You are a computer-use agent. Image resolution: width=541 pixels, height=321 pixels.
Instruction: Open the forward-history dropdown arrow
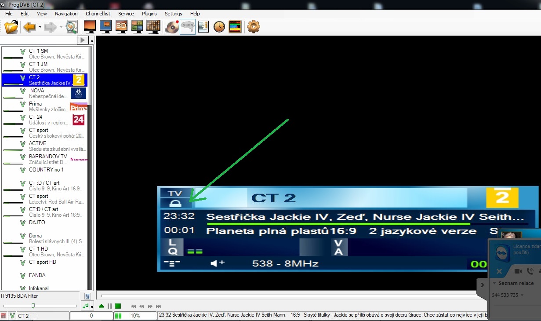click(x=61, y=27)
